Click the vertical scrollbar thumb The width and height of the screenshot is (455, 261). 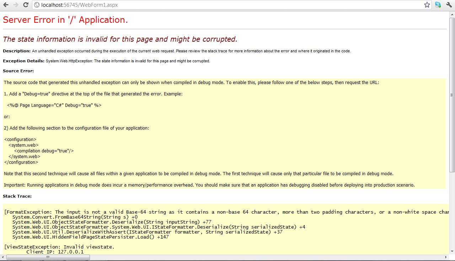[452, 95]
